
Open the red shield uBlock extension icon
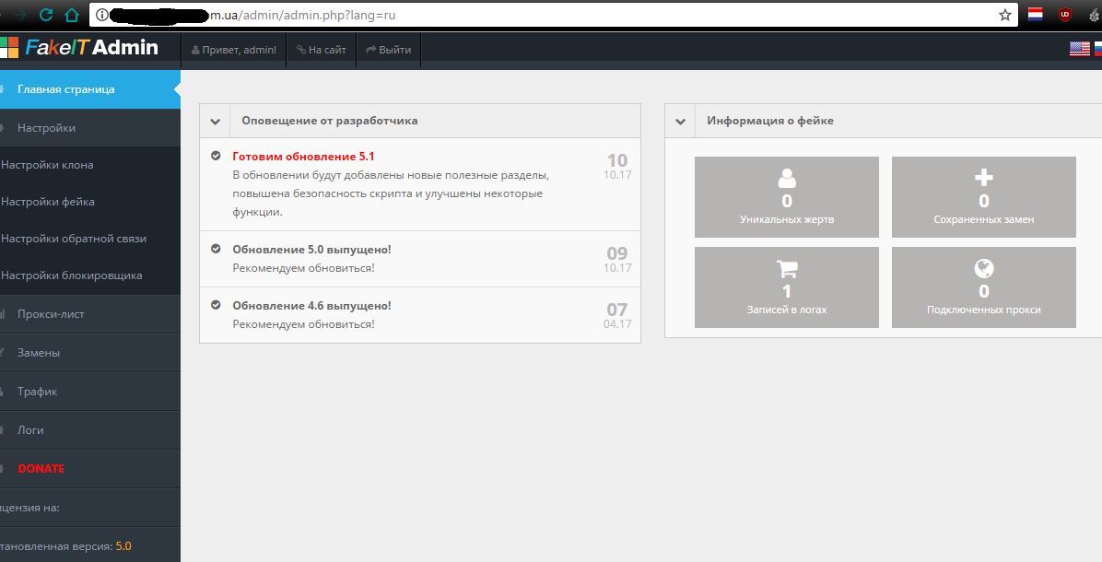pos(1065,14)
